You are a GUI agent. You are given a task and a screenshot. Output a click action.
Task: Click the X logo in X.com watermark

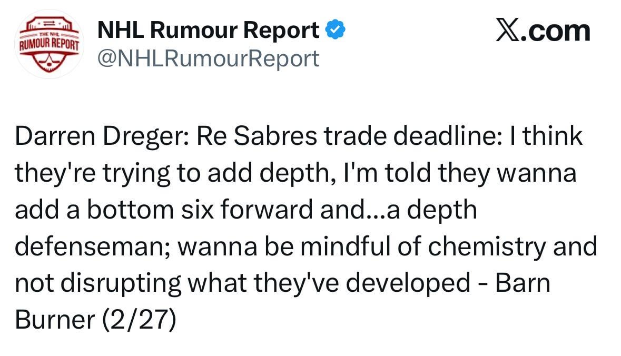tap(508, 31)
